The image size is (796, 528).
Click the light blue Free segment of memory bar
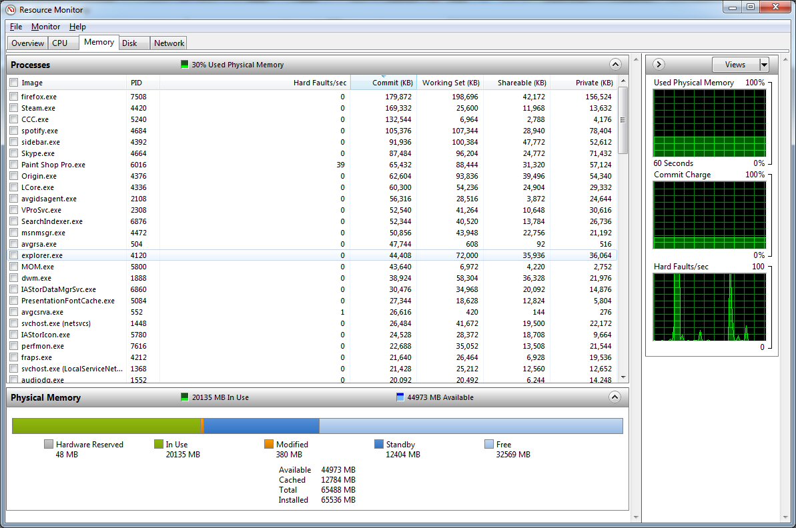(471, 426)
